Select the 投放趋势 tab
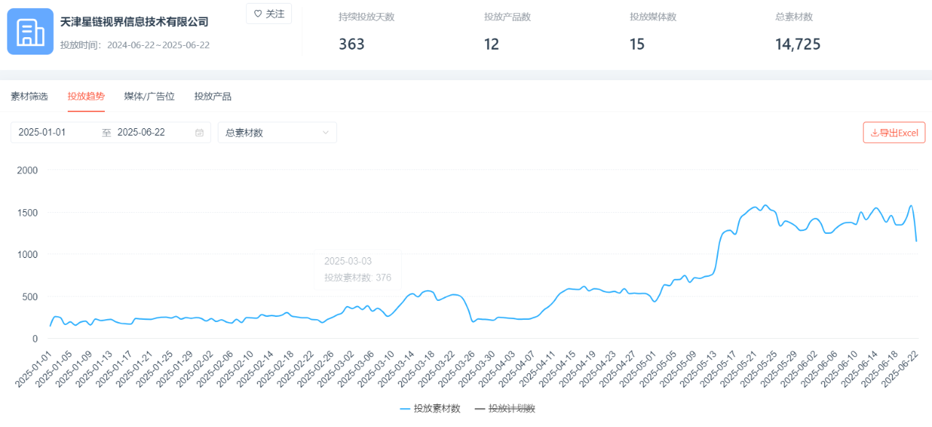This screenshot has width=932, height=427. pyautogui.click(x=86, y=96)
